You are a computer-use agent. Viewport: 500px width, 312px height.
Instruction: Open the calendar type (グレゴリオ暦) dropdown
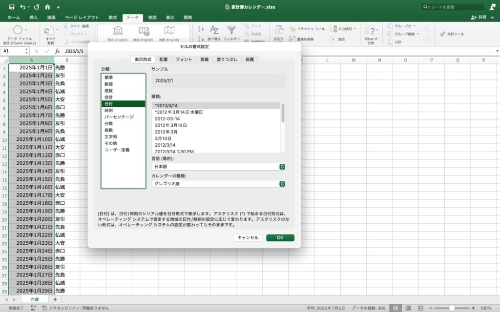pos(218,184)
